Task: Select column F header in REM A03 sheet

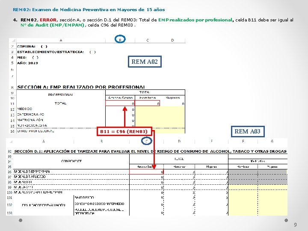Action: 243,141
